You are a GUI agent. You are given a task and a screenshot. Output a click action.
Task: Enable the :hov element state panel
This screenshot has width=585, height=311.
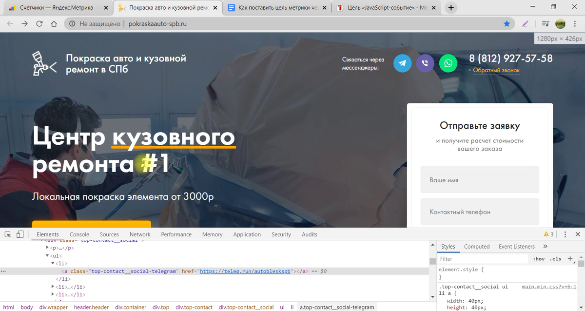coord(538,258)
